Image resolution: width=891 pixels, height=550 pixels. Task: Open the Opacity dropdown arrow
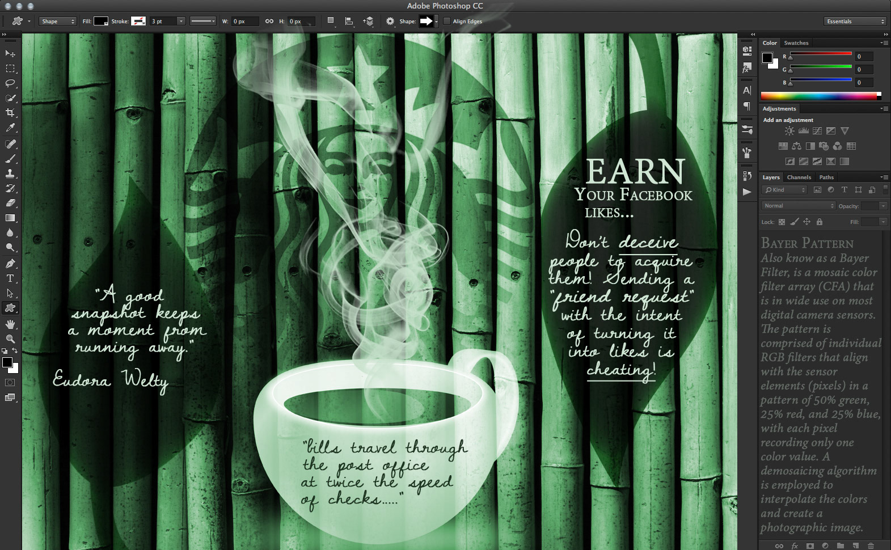[x=883, y=206]
